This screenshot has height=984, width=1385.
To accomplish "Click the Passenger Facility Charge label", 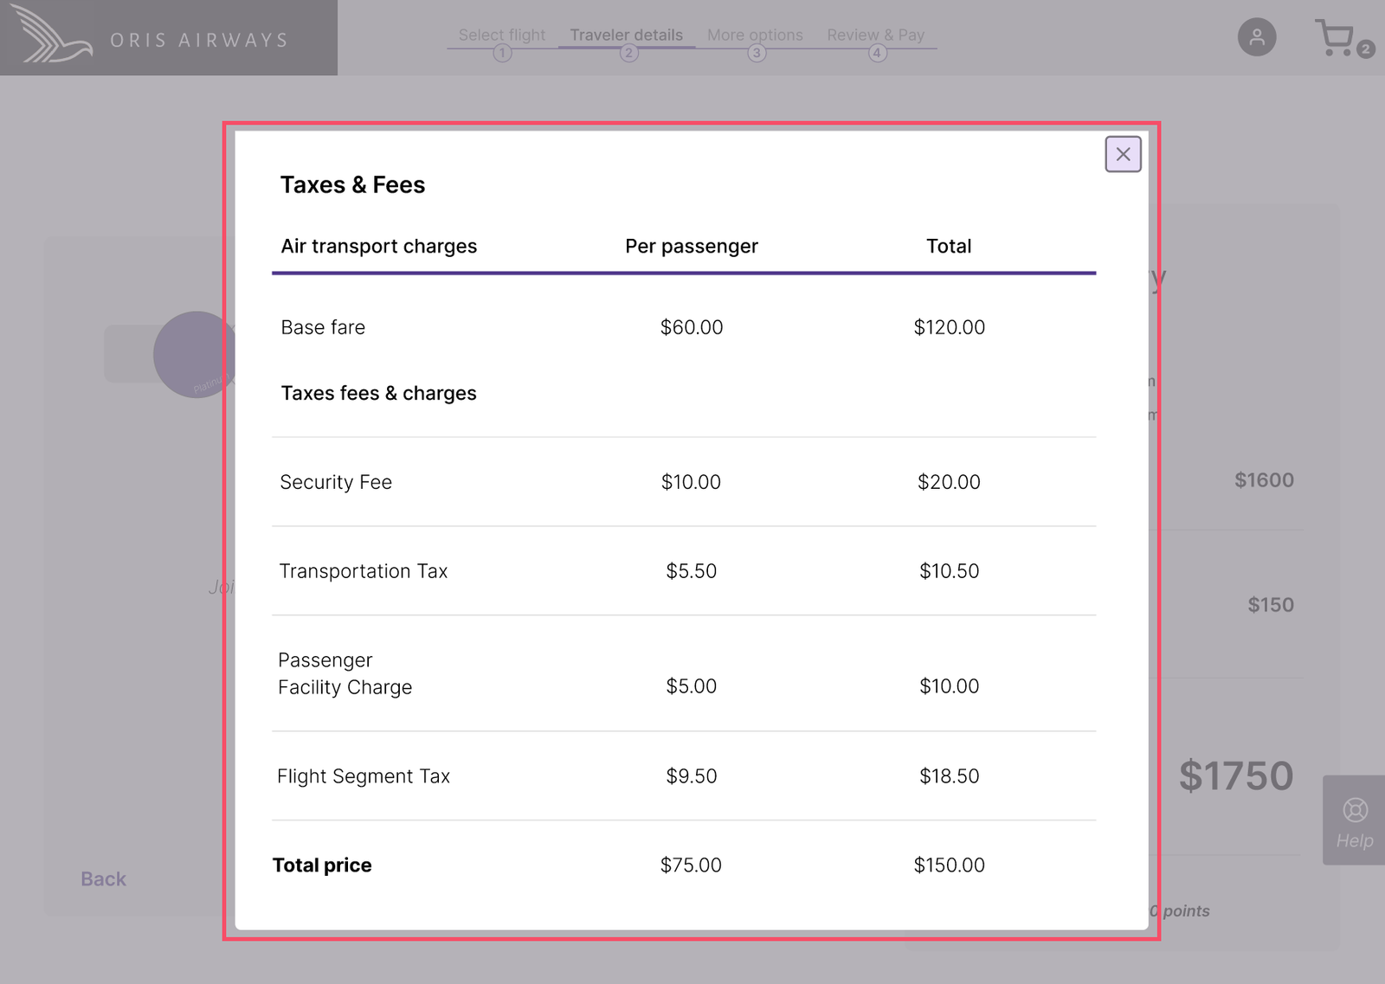I will point(345,673).
